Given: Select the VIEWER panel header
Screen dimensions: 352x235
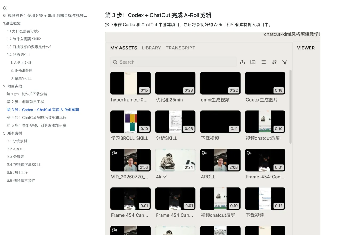Looking at the screenshot, I should (x=306, y=48).
